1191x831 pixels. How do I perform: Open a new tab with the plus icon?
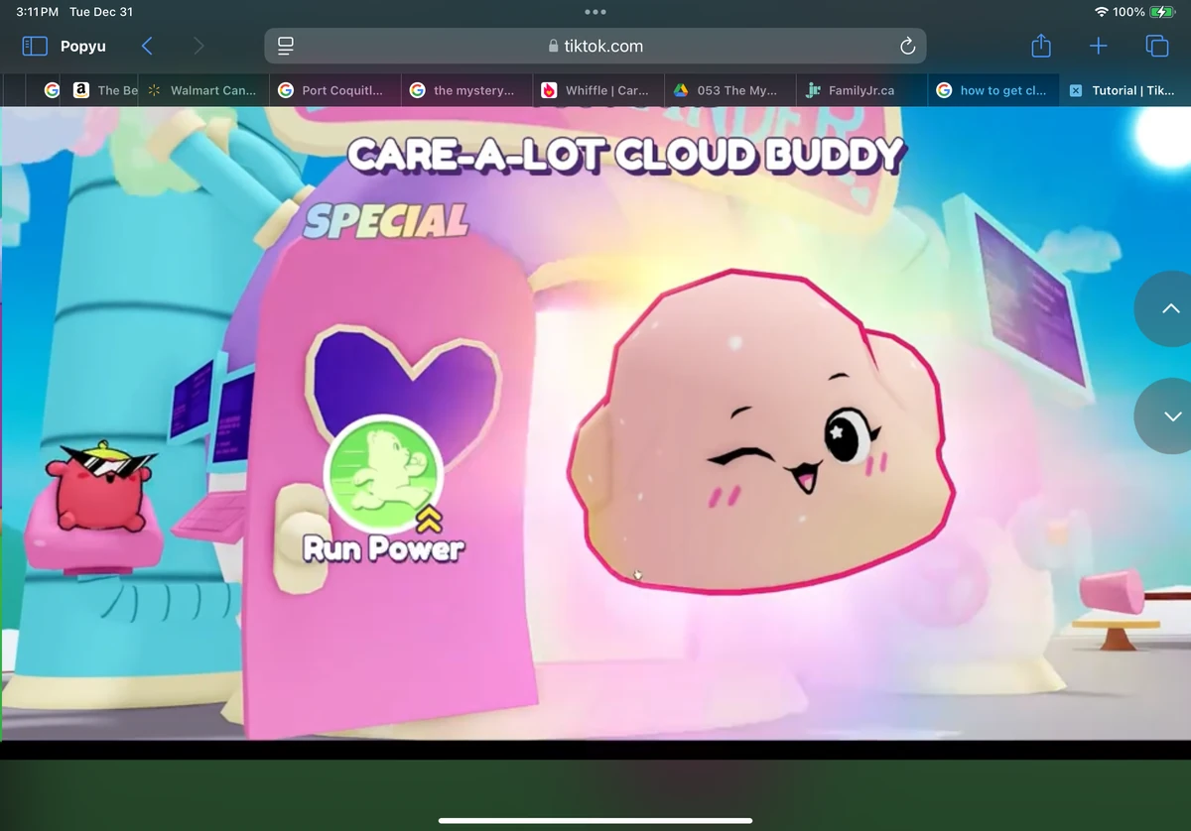tap(1098, 46)
